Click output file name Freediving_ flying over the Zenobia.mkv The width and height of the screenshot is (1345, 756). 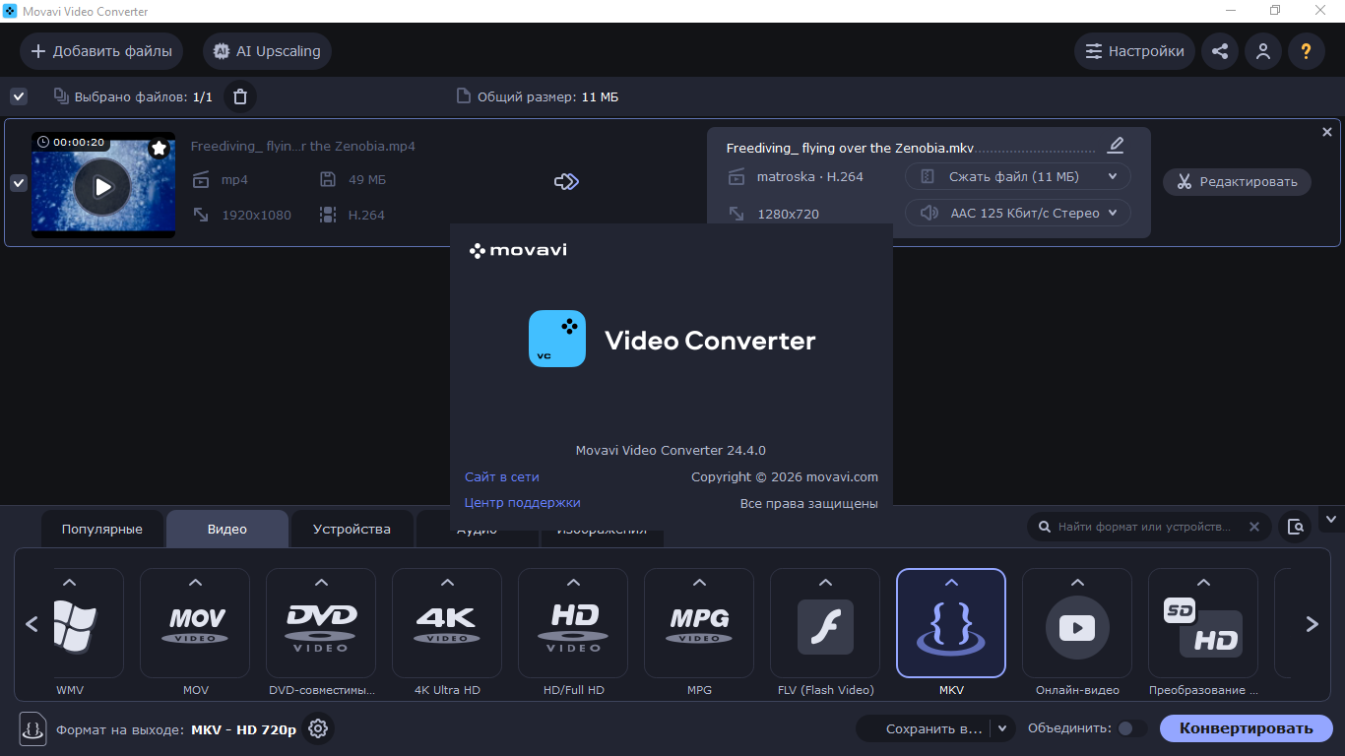850,149
